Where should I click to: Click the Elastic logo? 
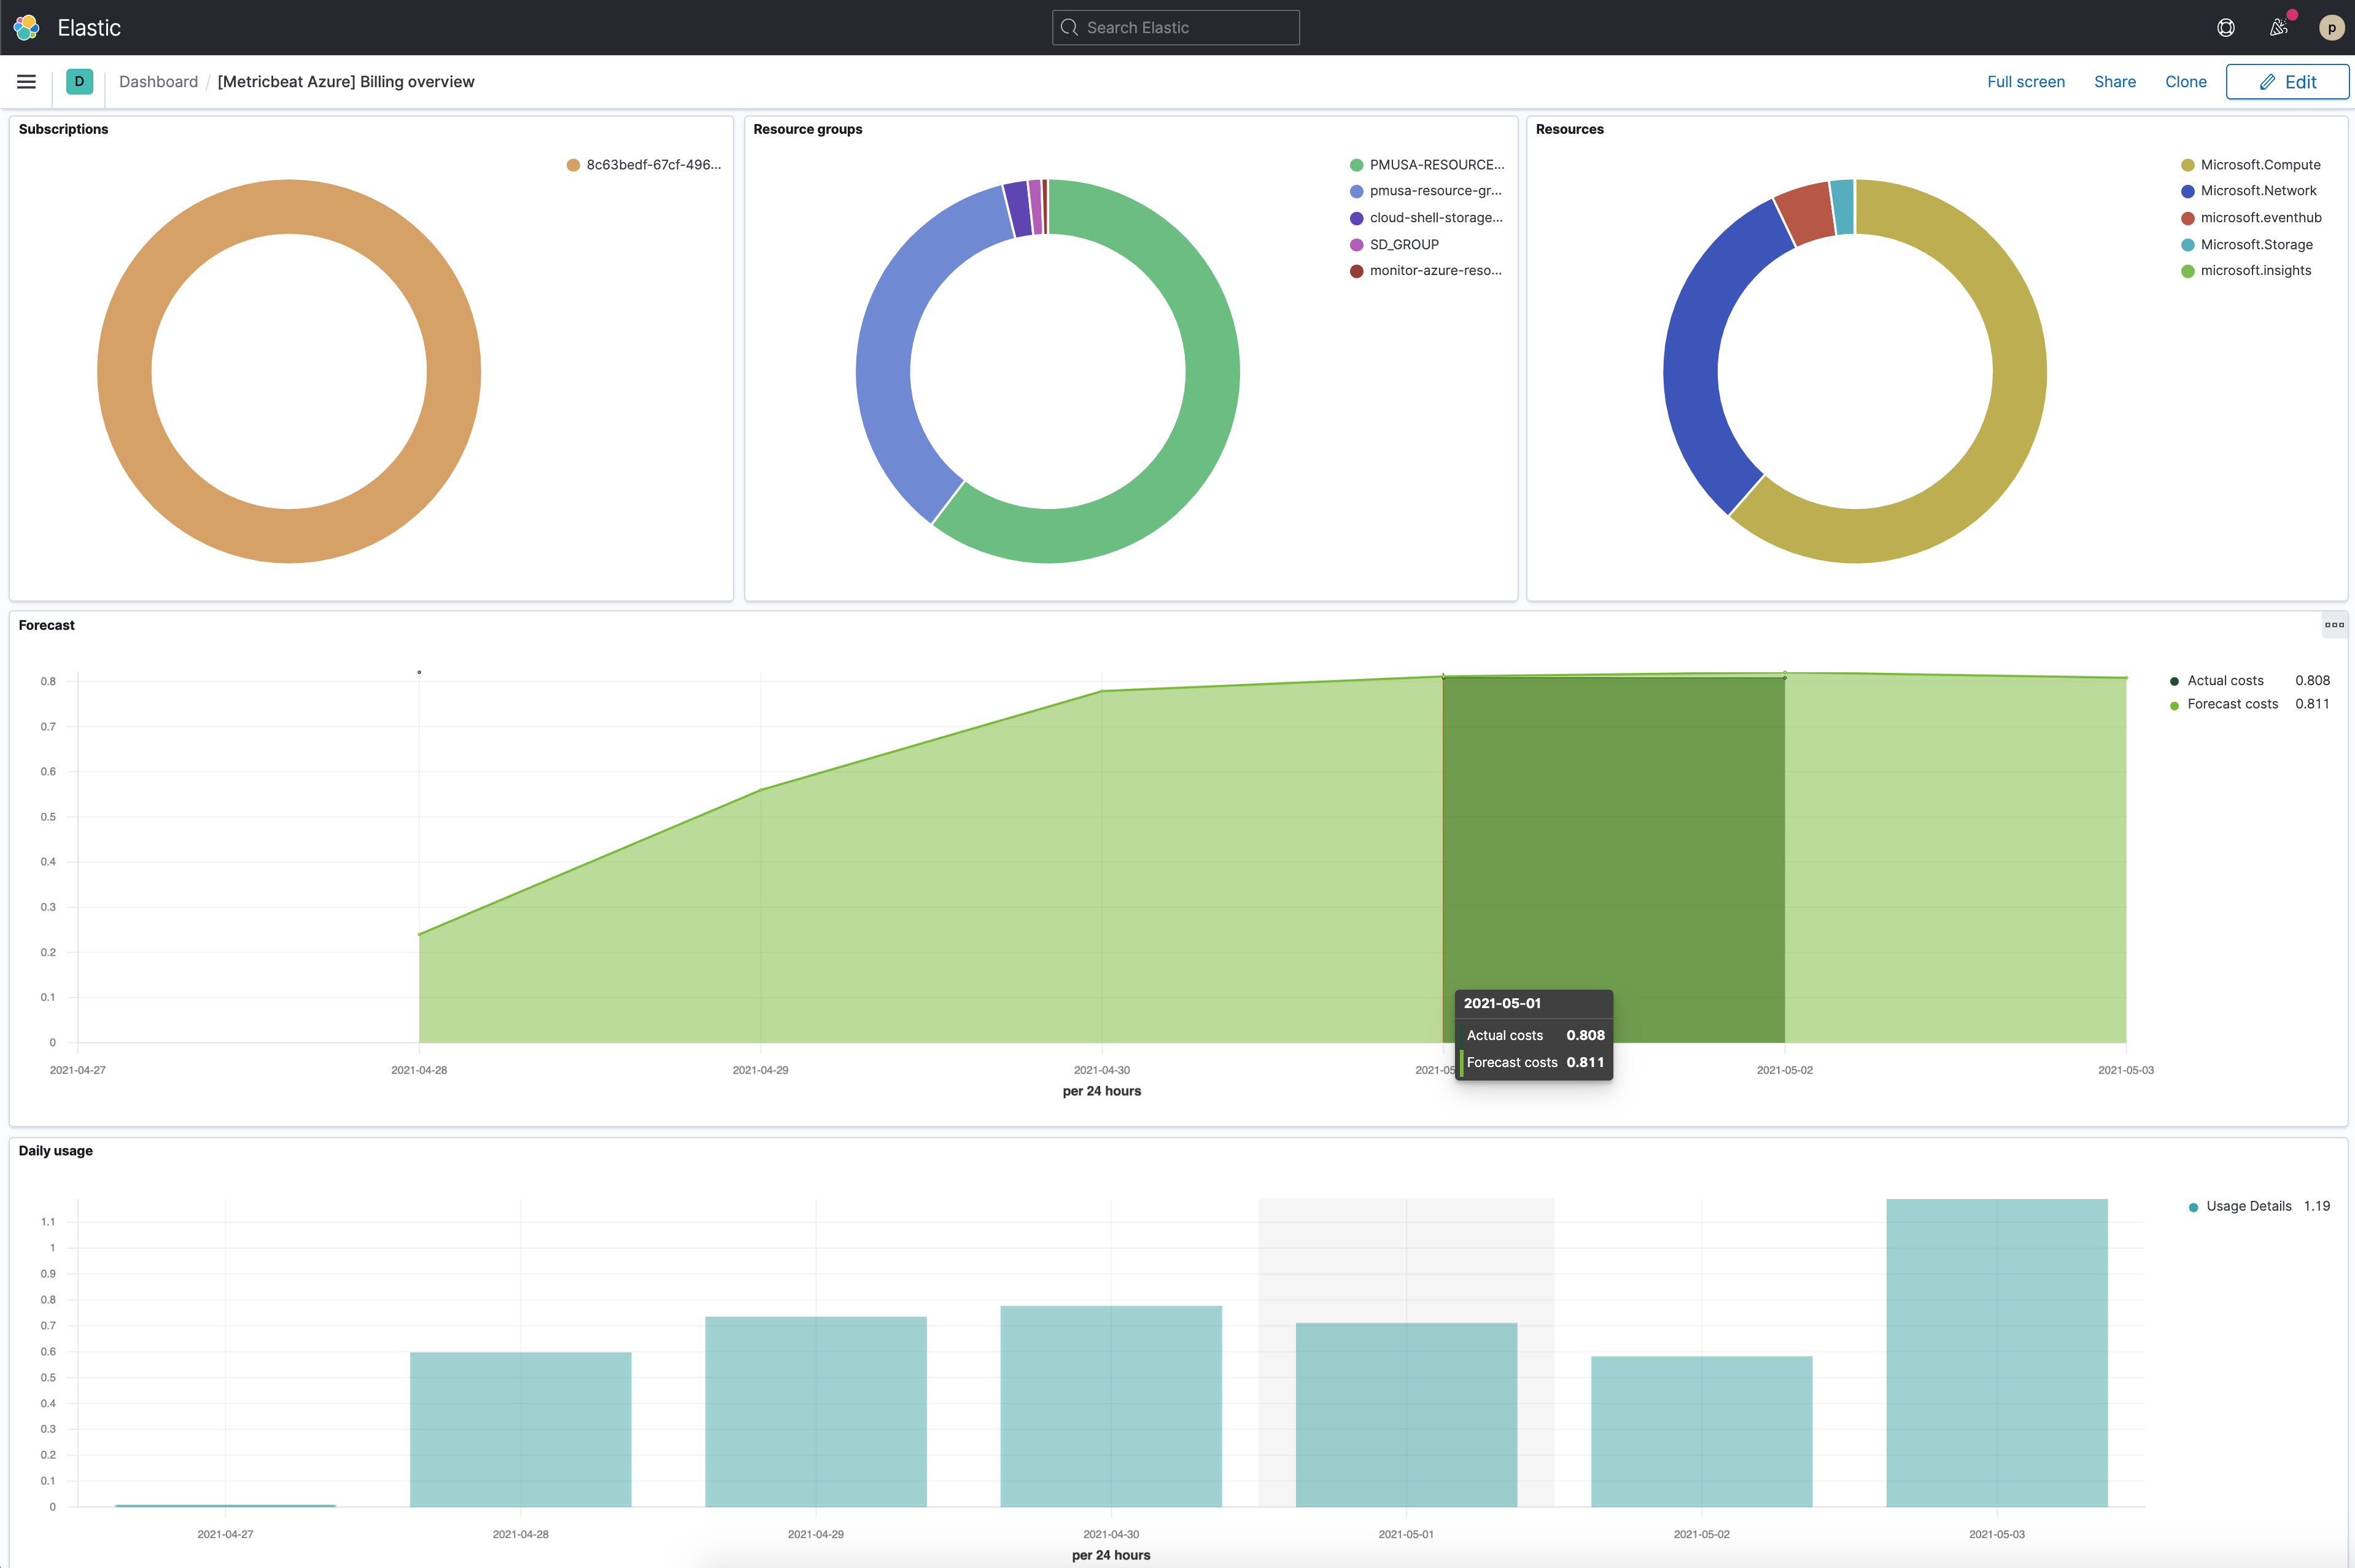[26, 27]
